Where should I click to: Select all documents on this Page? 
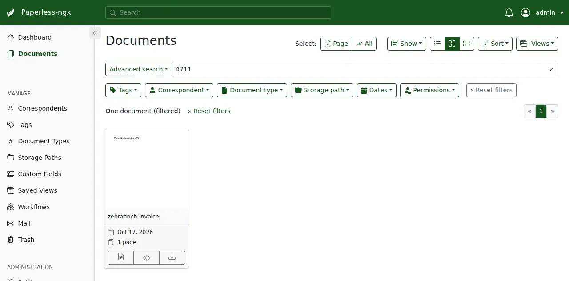pyautogui.click(x=336, y=44)
